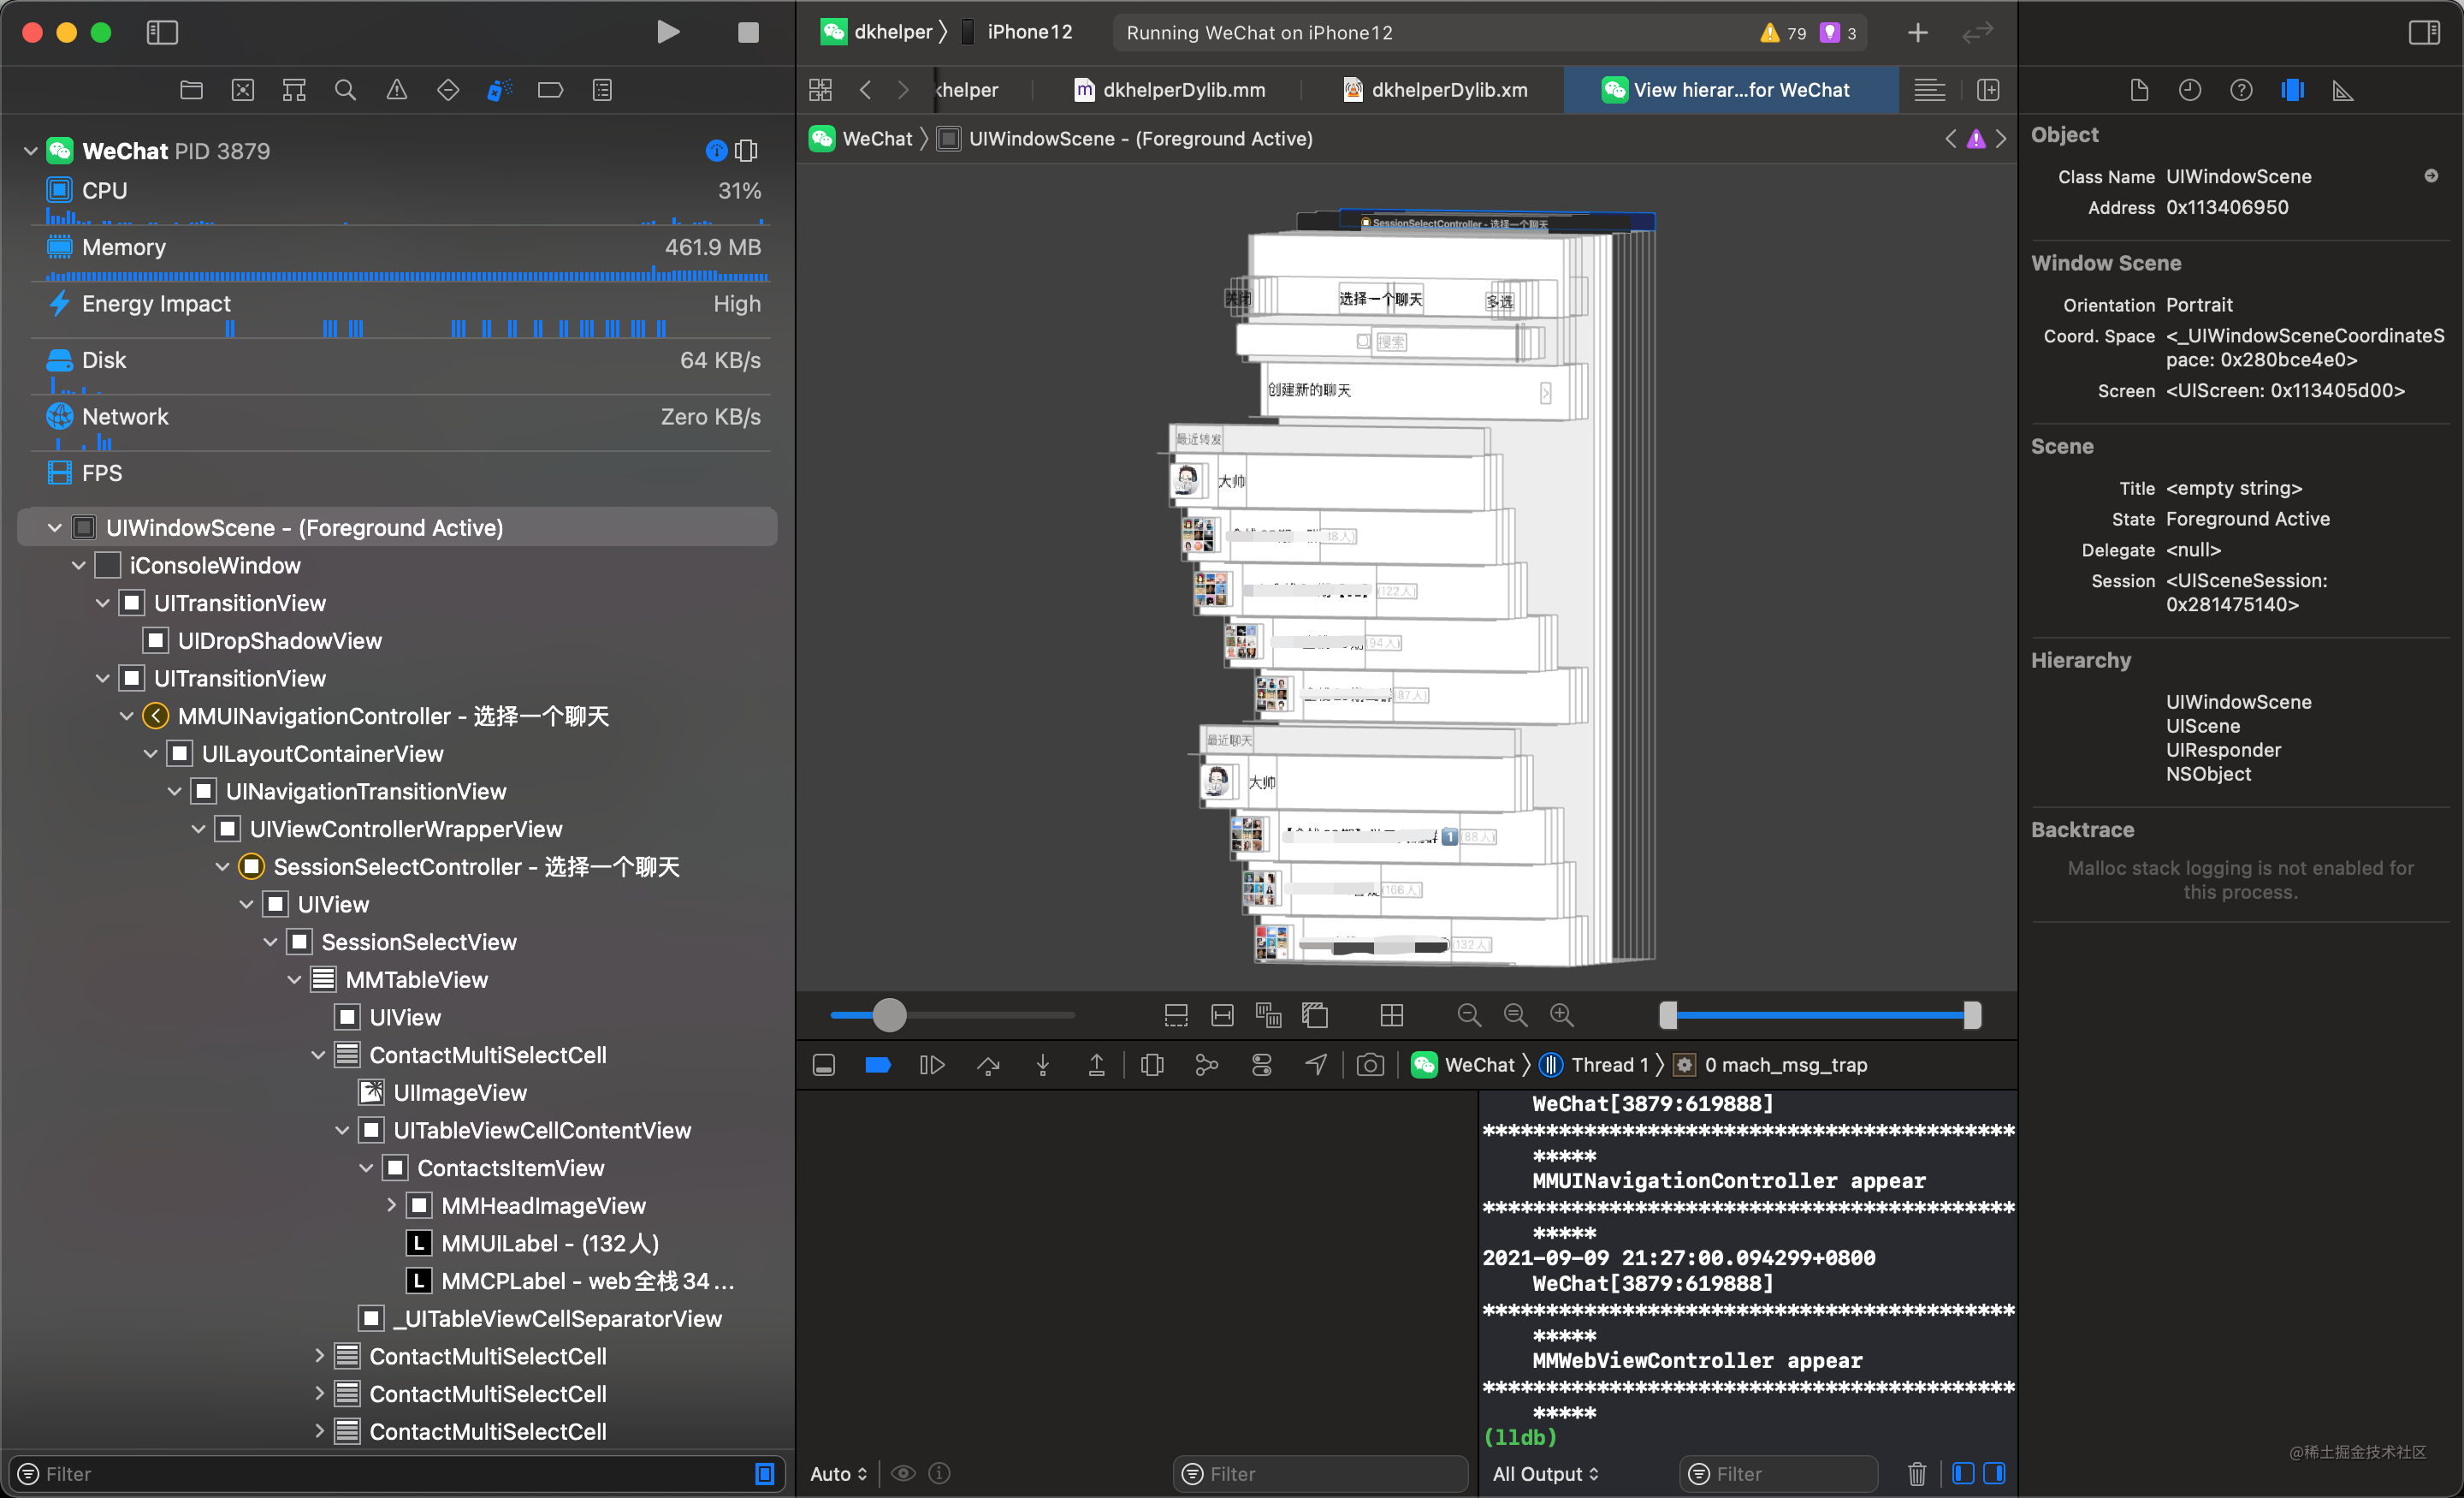
Task: Click Continue/Pause program execution button
Action: pos(932,1065)
